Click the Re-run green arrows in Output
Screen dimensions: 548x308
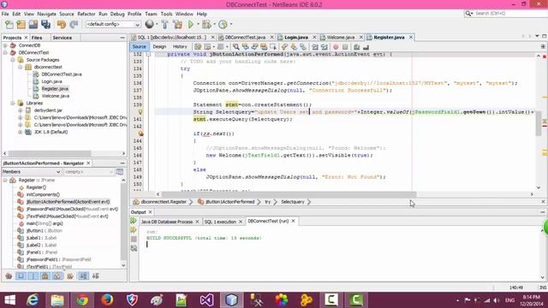[x=134, y=221]
